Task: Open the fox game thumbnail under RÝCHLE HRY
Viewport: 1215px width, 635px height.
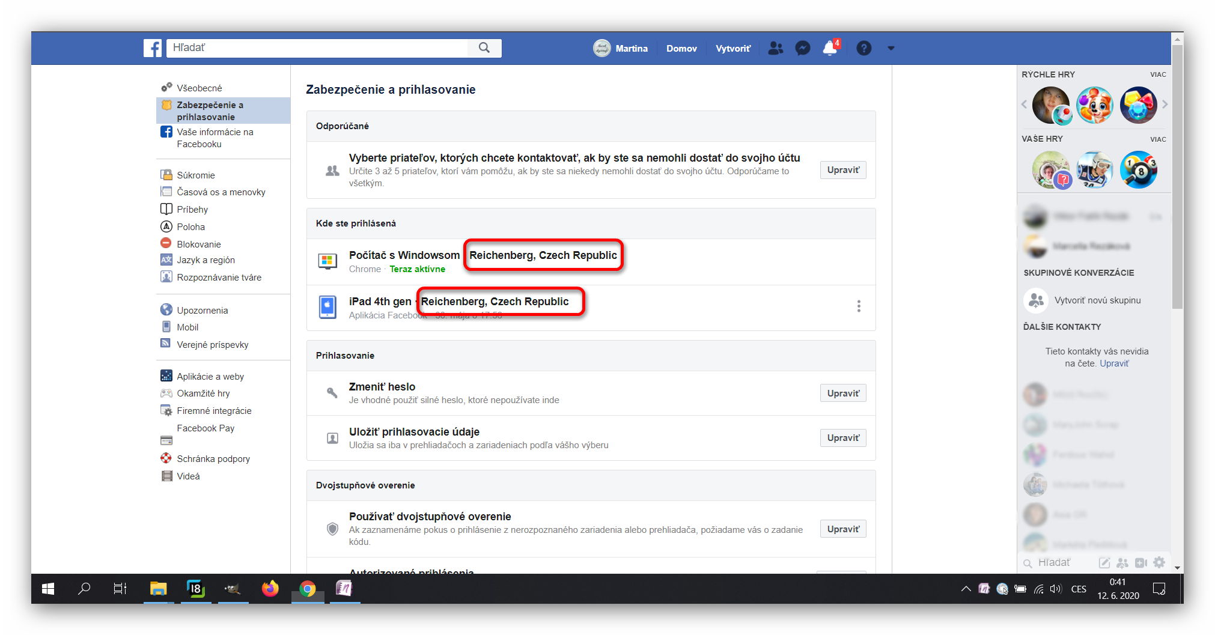Action: (1095, 105)
